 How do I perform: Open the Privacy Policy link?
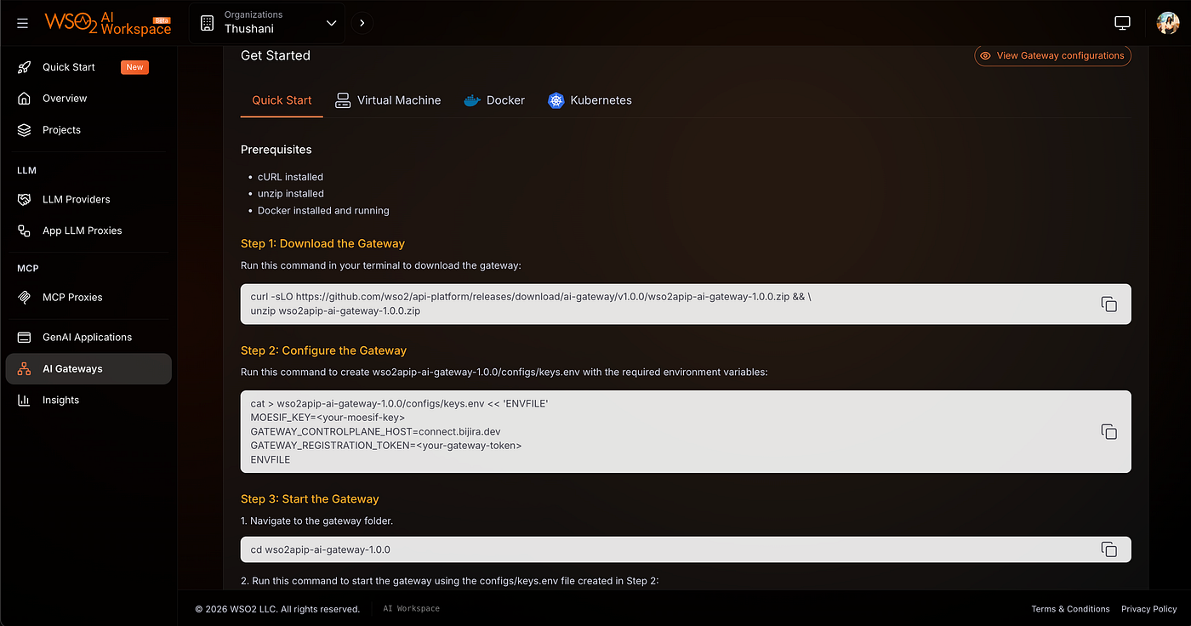click(1149, 609)
